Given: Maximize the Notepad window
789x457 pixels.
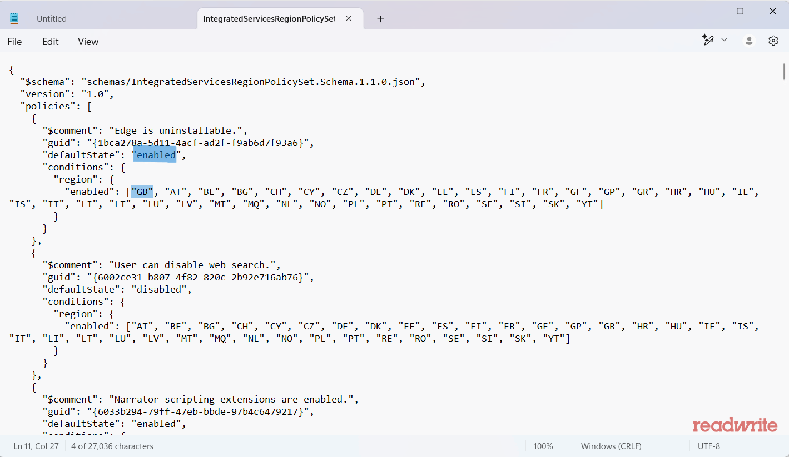Looking at the screenshot, I should tap(740, 11).
